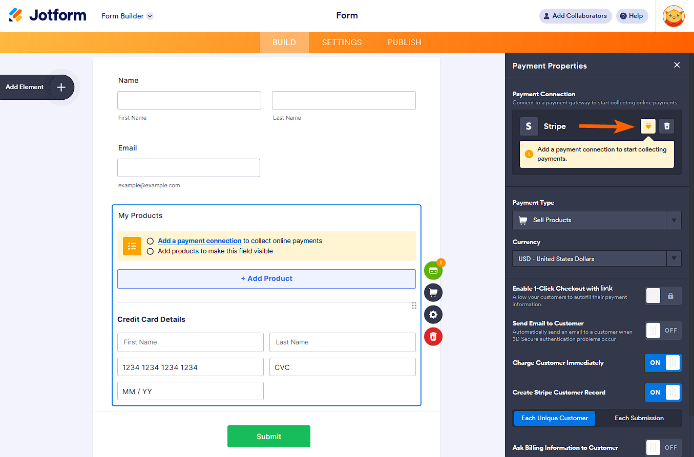Click the drag handle dots icon
Viewport: 694px width, 457px height.
[414, 306]
